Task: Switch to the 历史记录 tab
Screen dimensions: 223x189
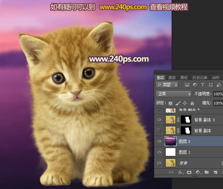Action: click(x=200, y=78)
